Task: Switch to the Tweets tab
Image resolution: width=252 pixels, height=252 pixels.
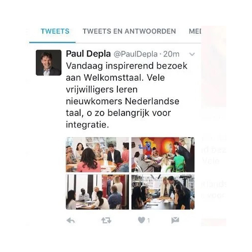Action: pyautogui.click(x=55, y=31)
